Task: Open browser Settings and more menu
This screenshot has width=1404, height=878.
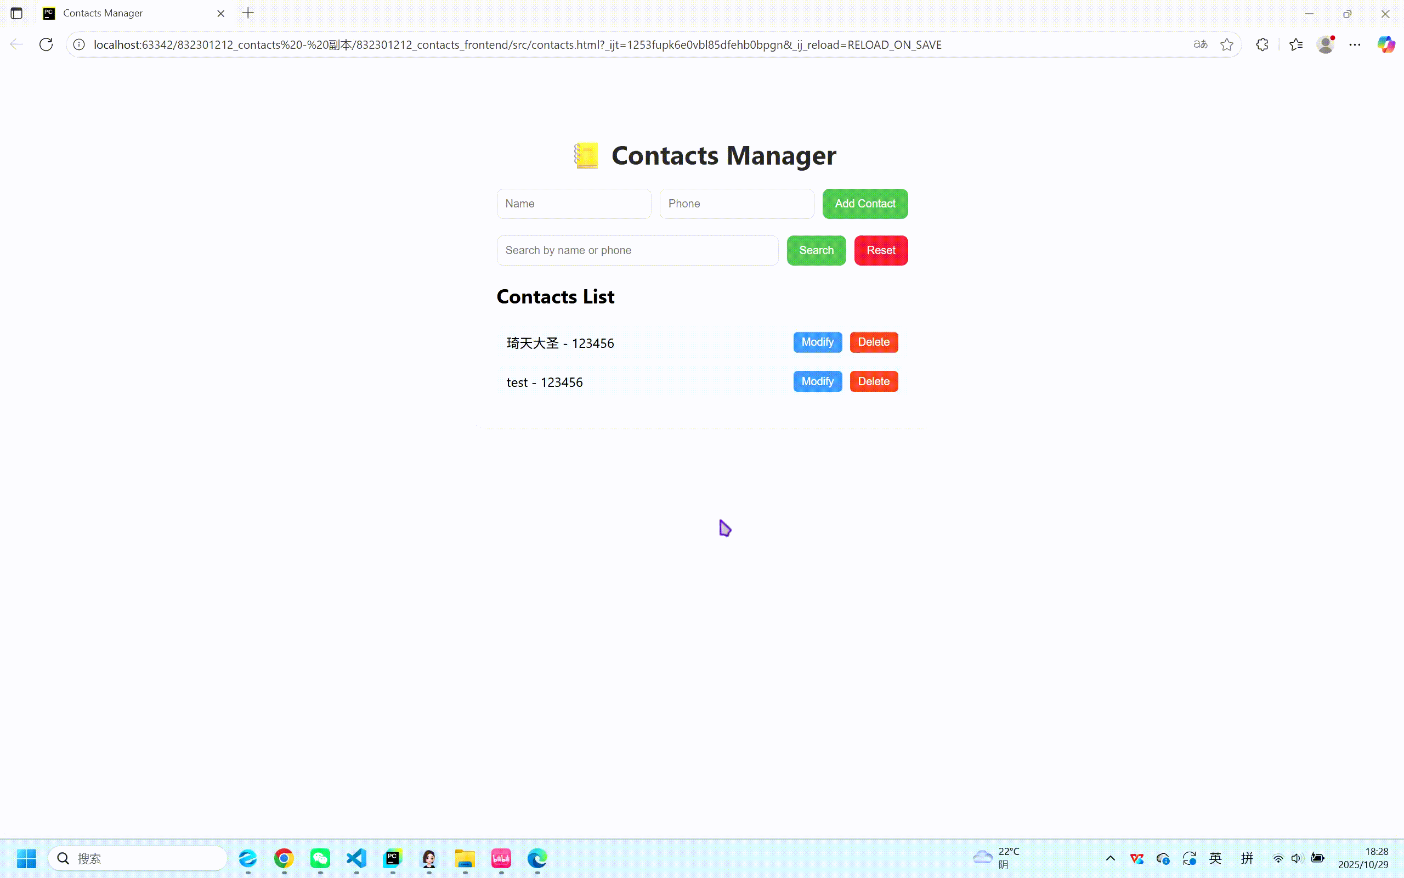Action: [1355, 44]
